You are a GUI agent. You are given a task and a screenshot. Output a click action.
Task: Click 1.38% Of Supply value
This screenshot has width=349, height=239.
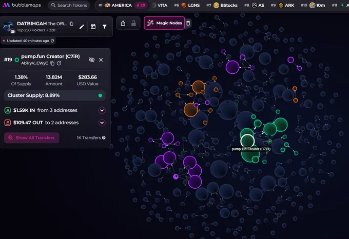click(21, 77)
